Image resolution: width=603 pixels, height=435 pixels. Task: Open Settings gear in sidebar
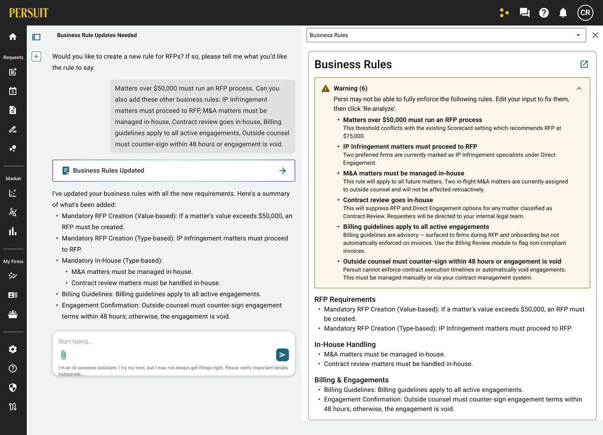click(13, 349)
